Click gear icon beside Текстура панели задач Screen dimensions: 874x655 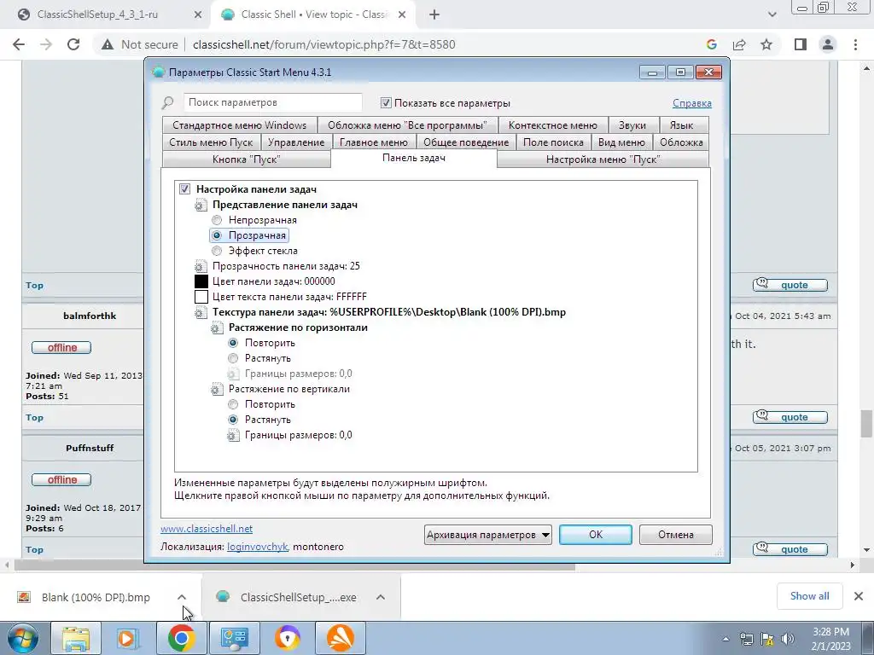click(x=201, y=312)
